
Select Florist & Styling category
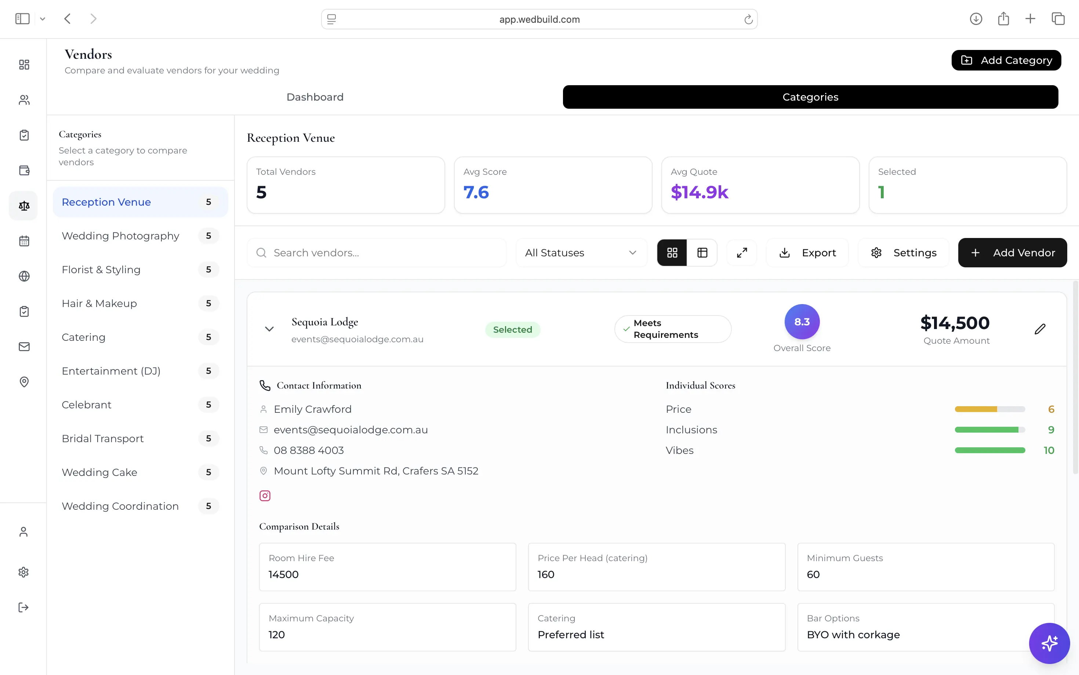tap(141, 270)
